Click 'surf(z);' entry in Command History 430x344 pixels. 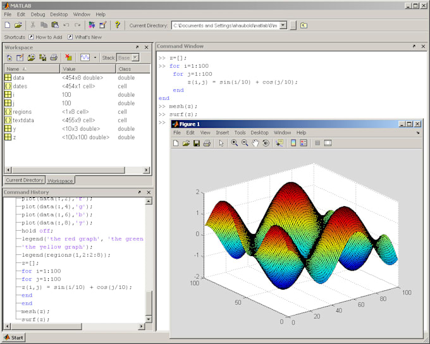(x=35, y=319)
